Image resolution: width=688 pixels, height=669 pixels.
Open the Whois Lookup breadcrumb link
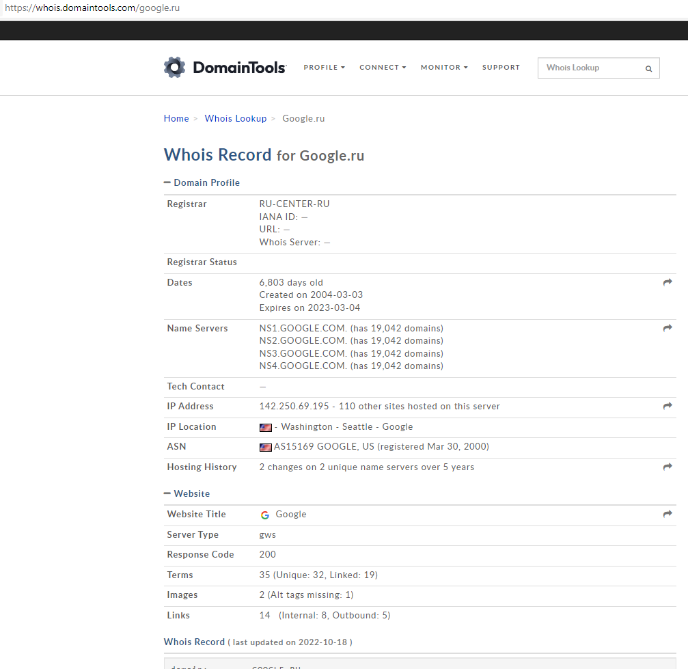click(236, 118)
